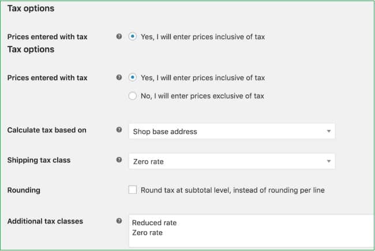Screen dimensions: 375x251
Task: Open the Shop base address dropdown
Action: (232, 131)
